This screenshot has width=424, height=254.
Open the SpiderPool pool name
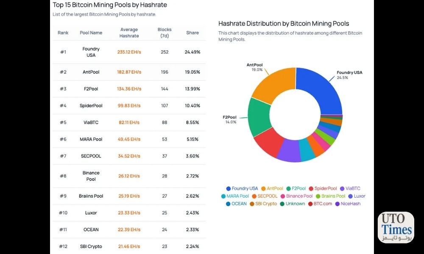[91, 105]
